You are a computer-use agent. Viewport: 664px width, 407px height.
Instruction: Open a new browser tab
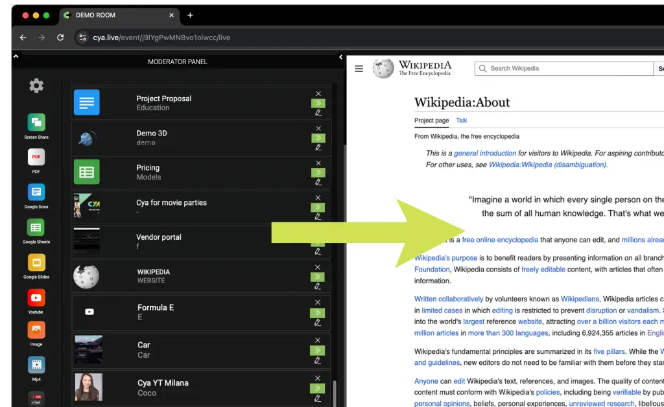190,16
